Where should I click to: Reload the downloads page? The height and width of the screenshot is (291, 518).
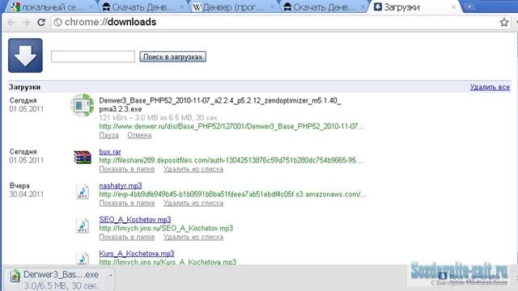(41, 23)
